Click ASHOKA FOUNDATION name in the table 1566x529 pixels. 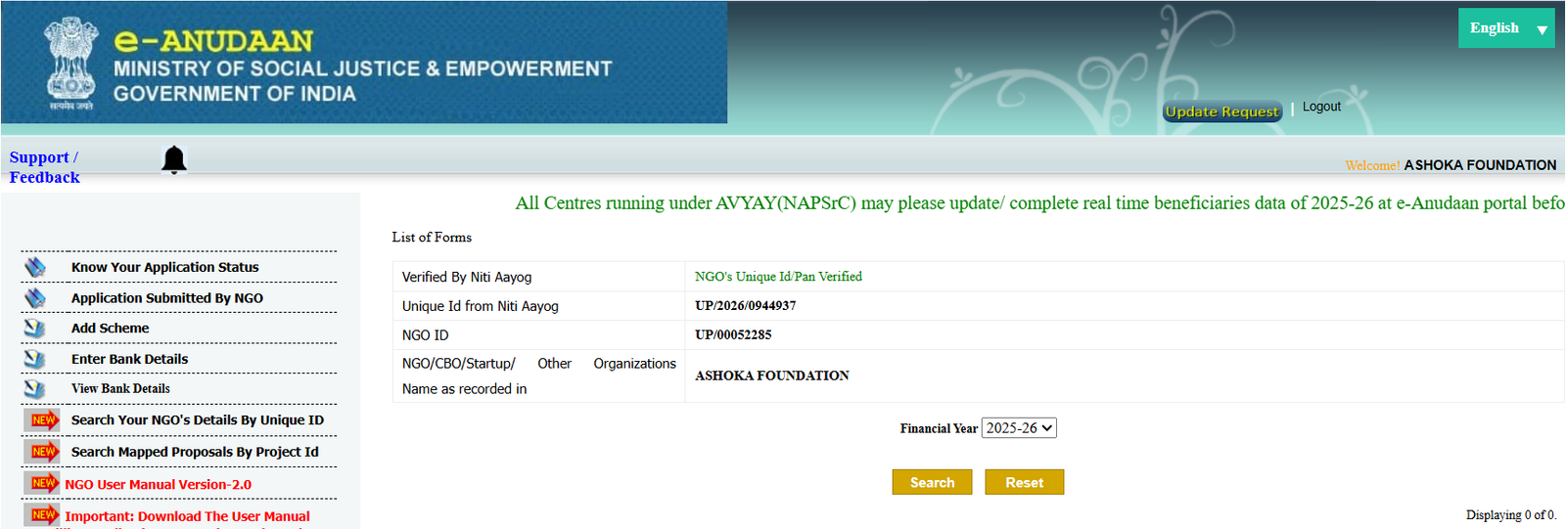tap(772, 375)
